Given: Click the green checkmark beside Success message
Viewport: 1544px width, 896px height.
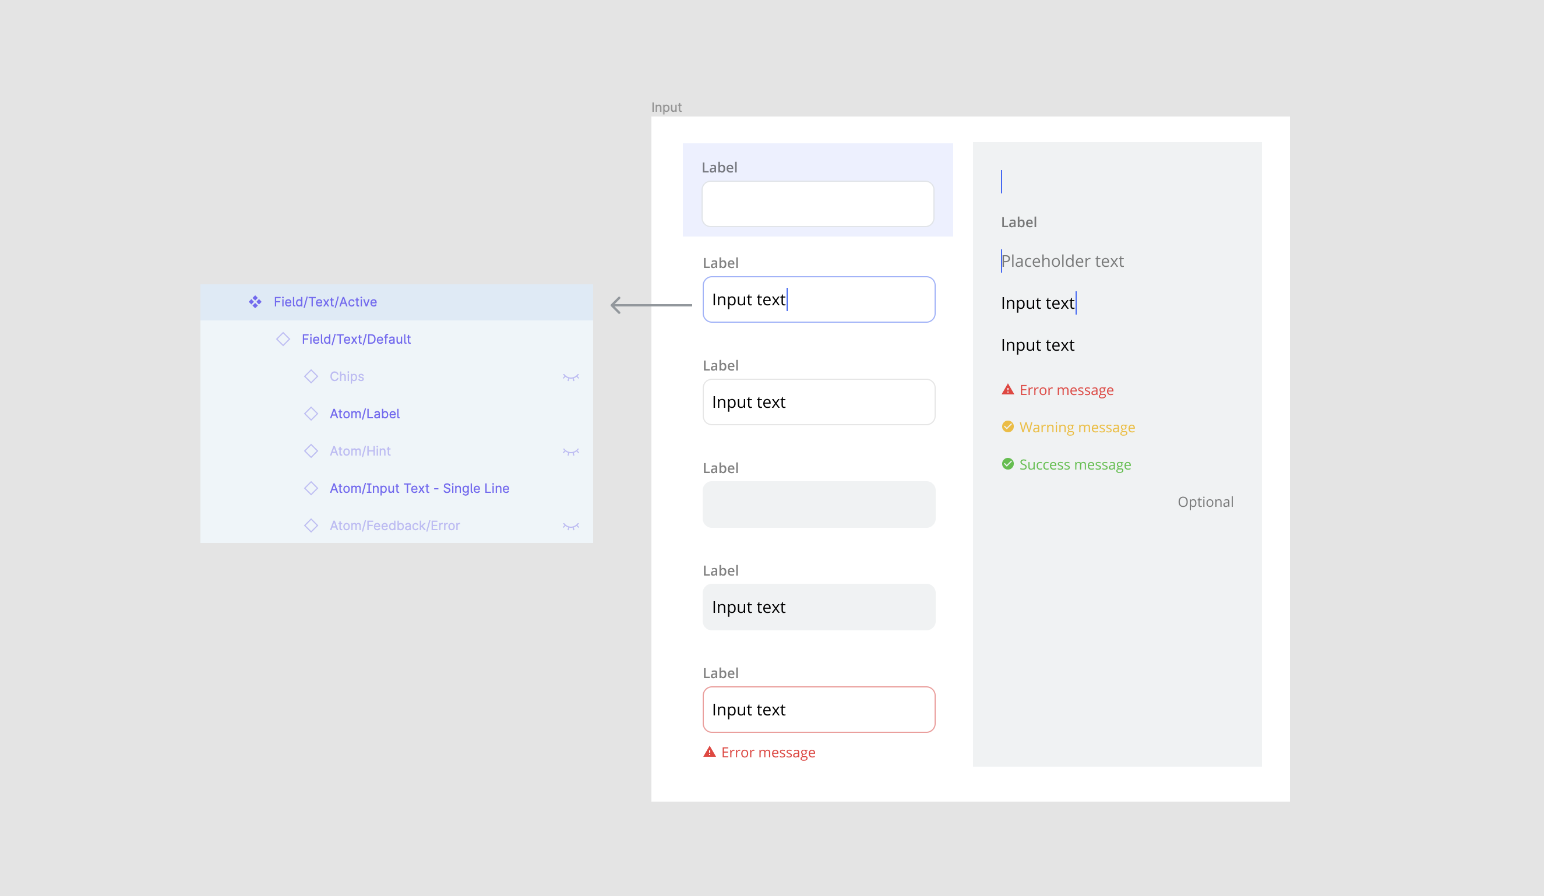Looking at the screenshot, I should click(x=1007, y=464).
